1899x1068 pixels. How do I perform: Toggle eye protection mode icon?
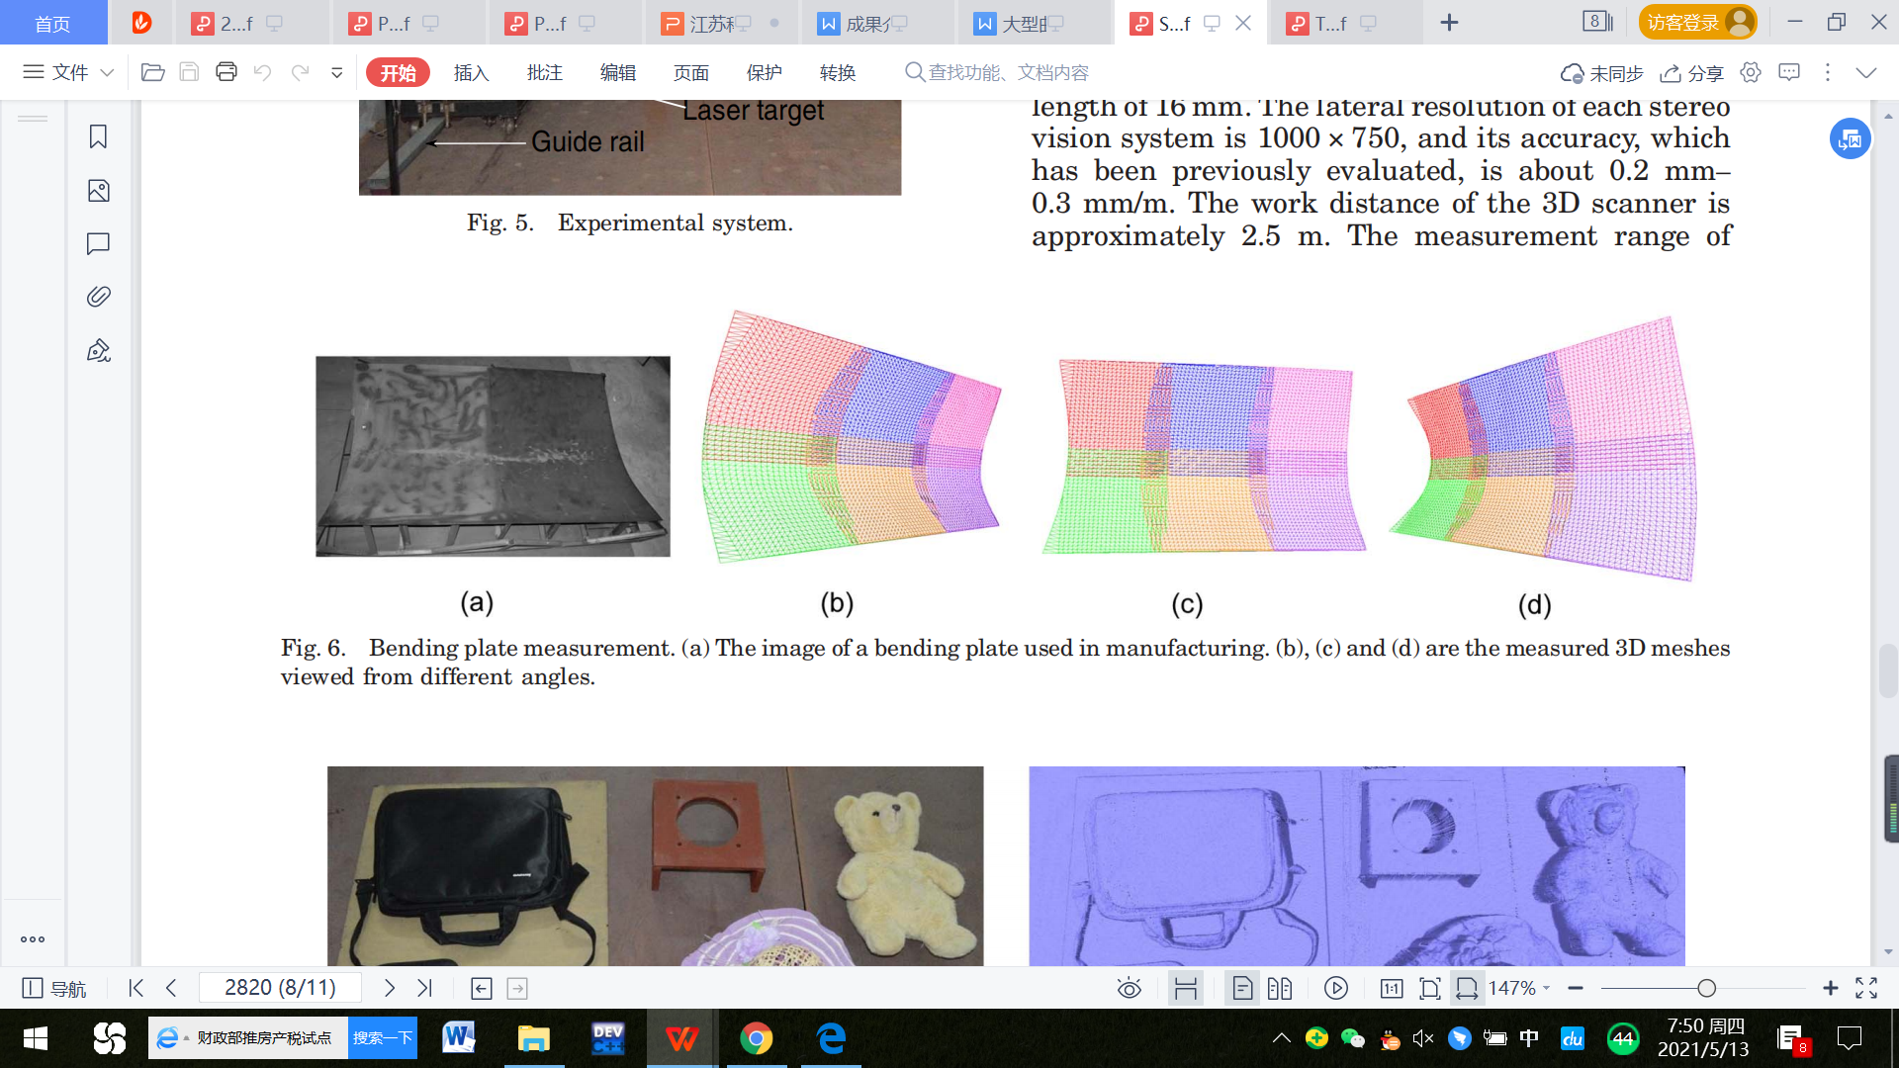1129,988
